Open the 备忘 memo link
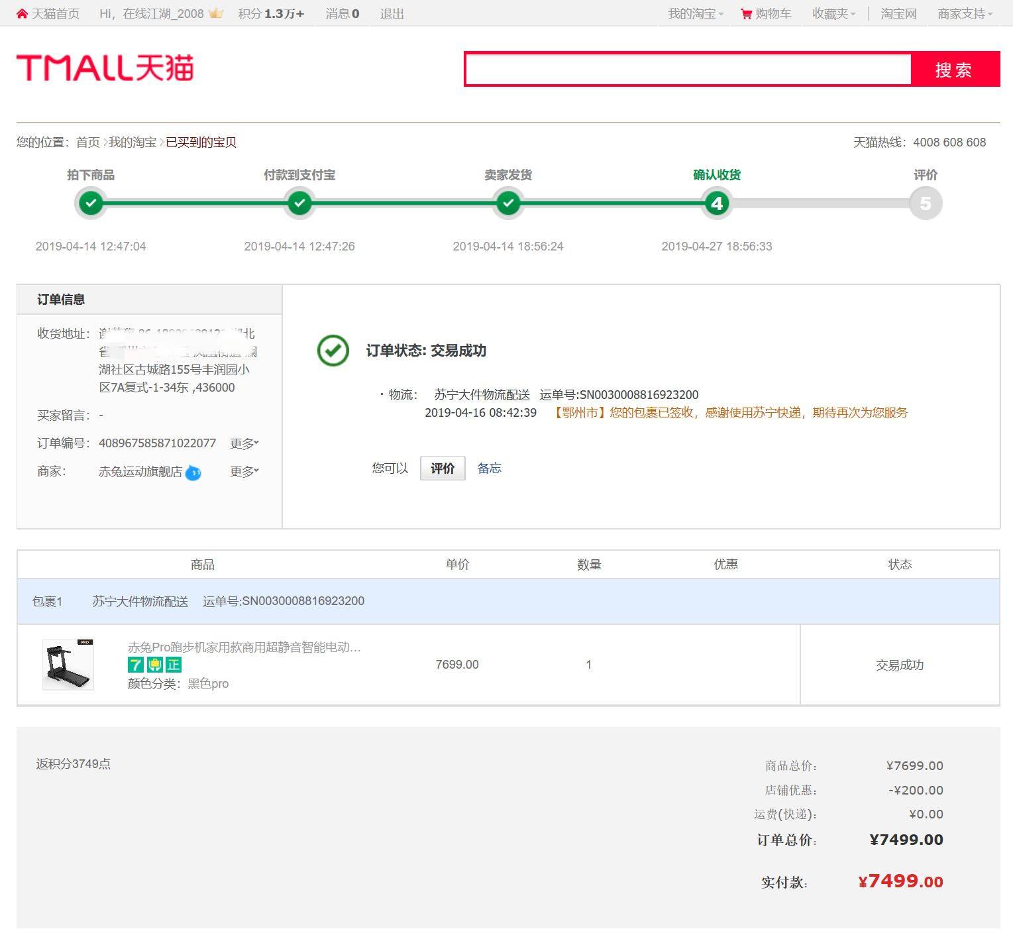Viewport: 1013px width, 941px height. [x=490, y=469]
